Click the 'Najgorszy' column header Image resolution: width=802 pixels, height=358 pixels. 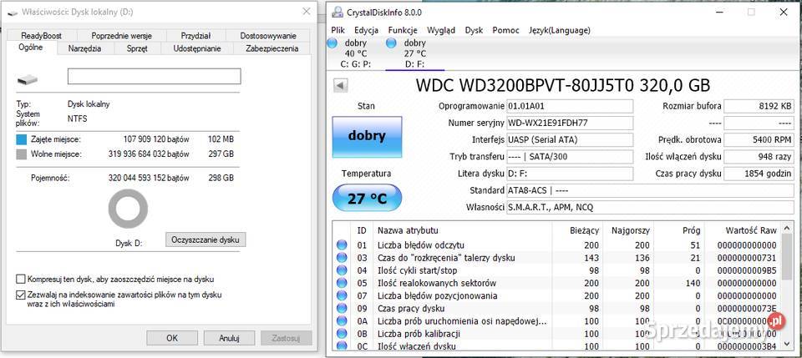628,230
